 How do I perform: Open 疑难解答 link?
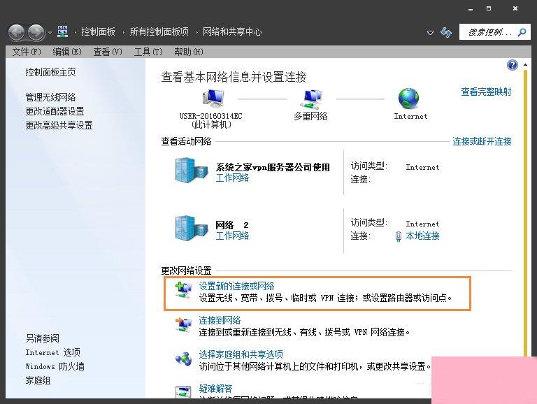coord(215,389)
